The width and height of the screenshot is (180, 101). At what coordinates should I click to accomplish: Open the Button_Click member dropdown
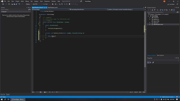click(x=125, y=10)
